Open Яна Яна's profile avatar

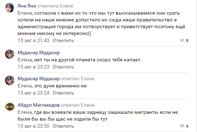click(x=10, y=7)
